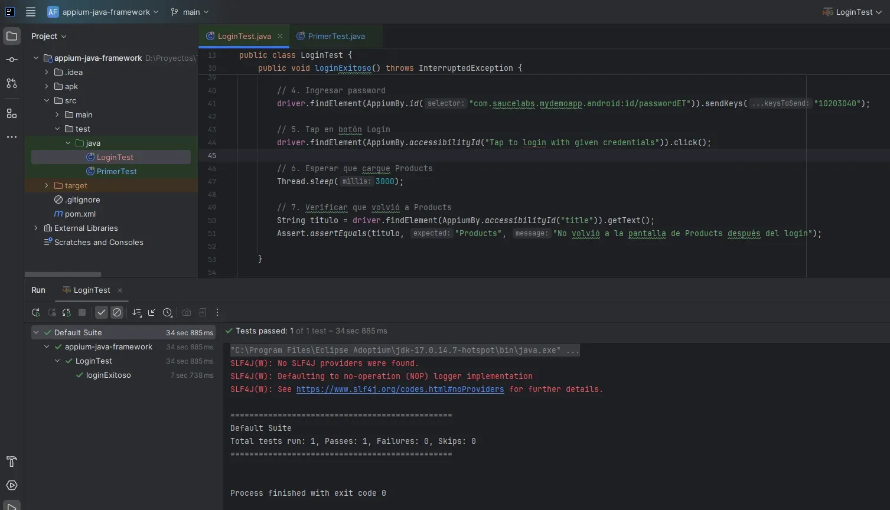Select Scratches and Consoles
Viewport: 890px width, 510px height.
click(x=93, y=242)
